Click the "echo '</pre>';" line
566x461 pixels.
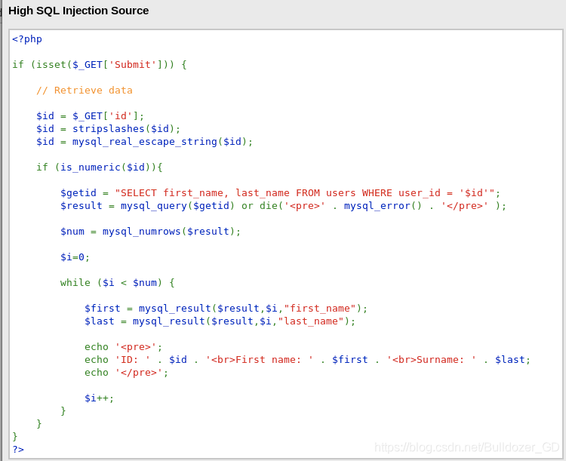coord(126,373)
